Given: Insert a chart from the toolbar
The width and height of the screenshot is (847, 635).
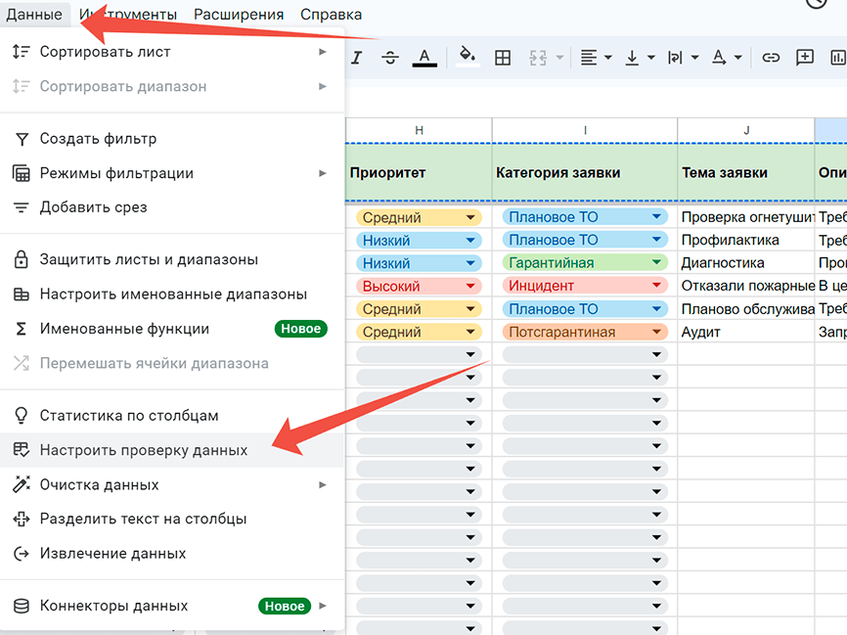Looking at the screenshot, I should (x=837, y=58).
